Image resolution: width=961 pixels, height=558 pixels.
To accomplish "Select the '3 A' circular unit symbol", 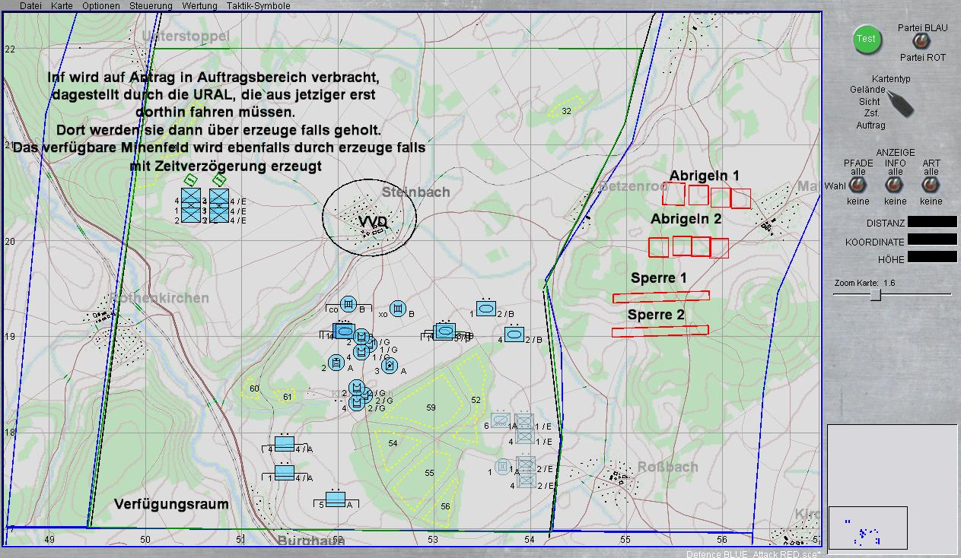I will coord(390,366).
